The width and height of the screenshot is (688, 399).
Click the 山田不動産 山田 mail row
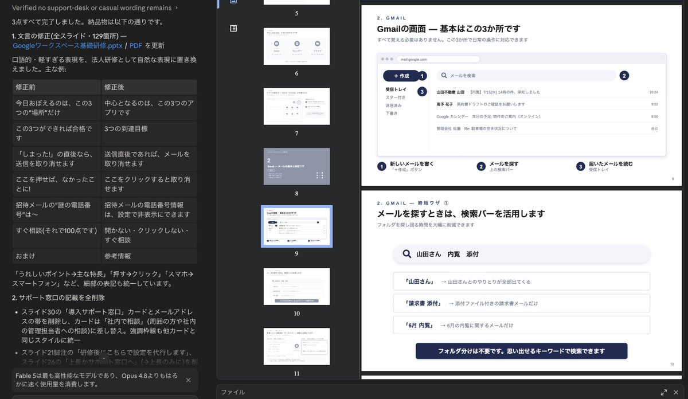coord(547,92)
